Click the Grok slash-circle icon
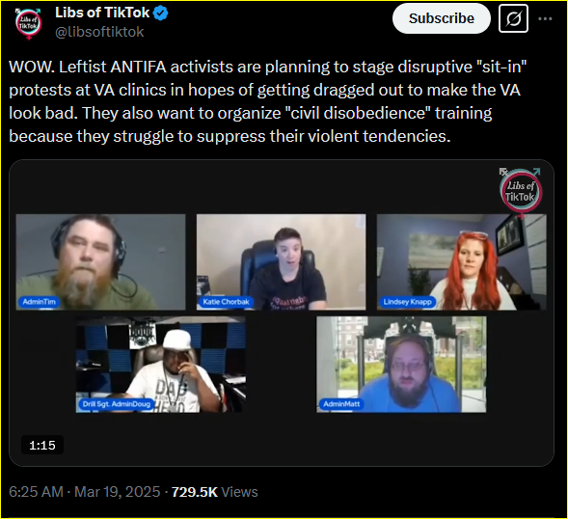This screenshot has width=568, height=519. click(x=513, y=18)
